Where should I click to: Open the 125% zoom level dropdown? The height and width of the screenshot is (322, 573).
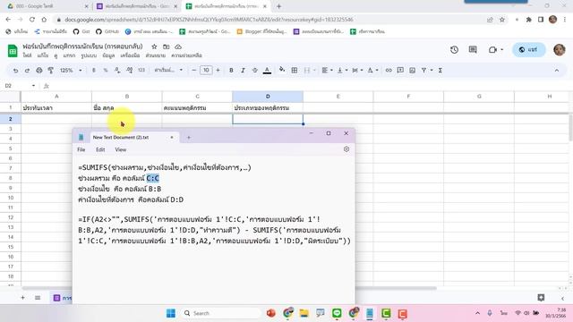coord(71,71)
